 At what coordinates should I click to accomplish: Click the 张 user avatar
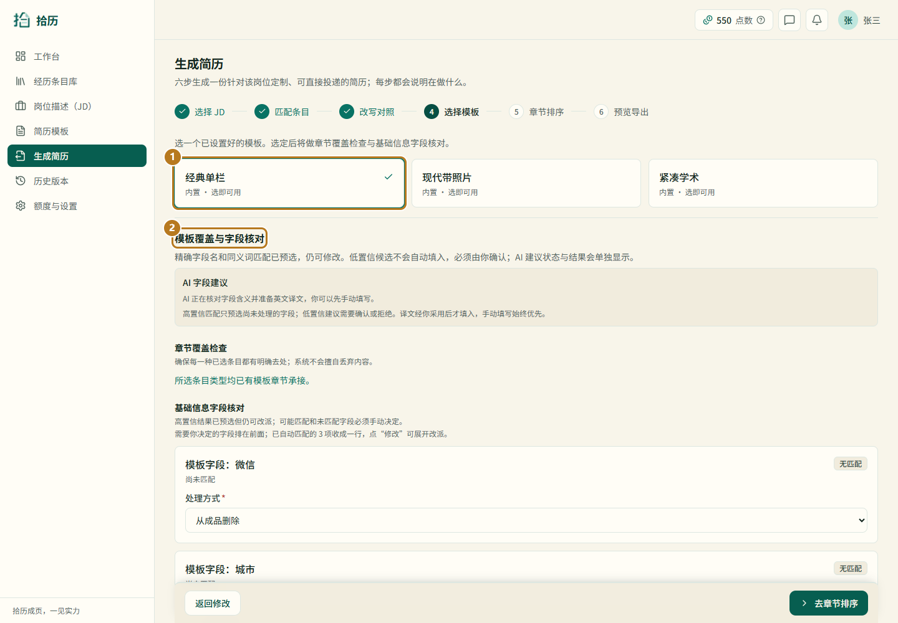tap(848, 20)
